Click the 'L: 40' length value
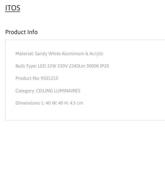Image resolution: width=165 pixels, height=194 pixels. point(46,103)
